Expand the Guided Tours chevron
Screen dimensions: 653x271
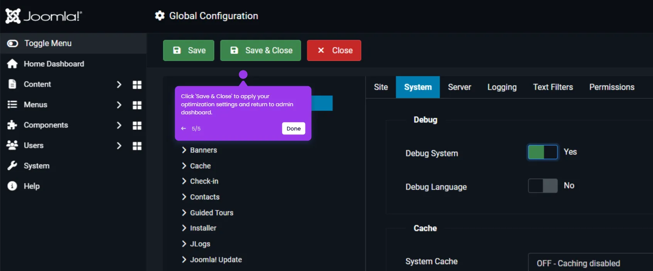[184, 213]
